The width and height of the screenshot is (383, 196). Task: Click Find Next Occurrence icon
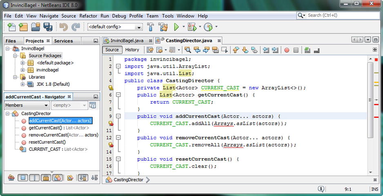[x=206, y=50]
